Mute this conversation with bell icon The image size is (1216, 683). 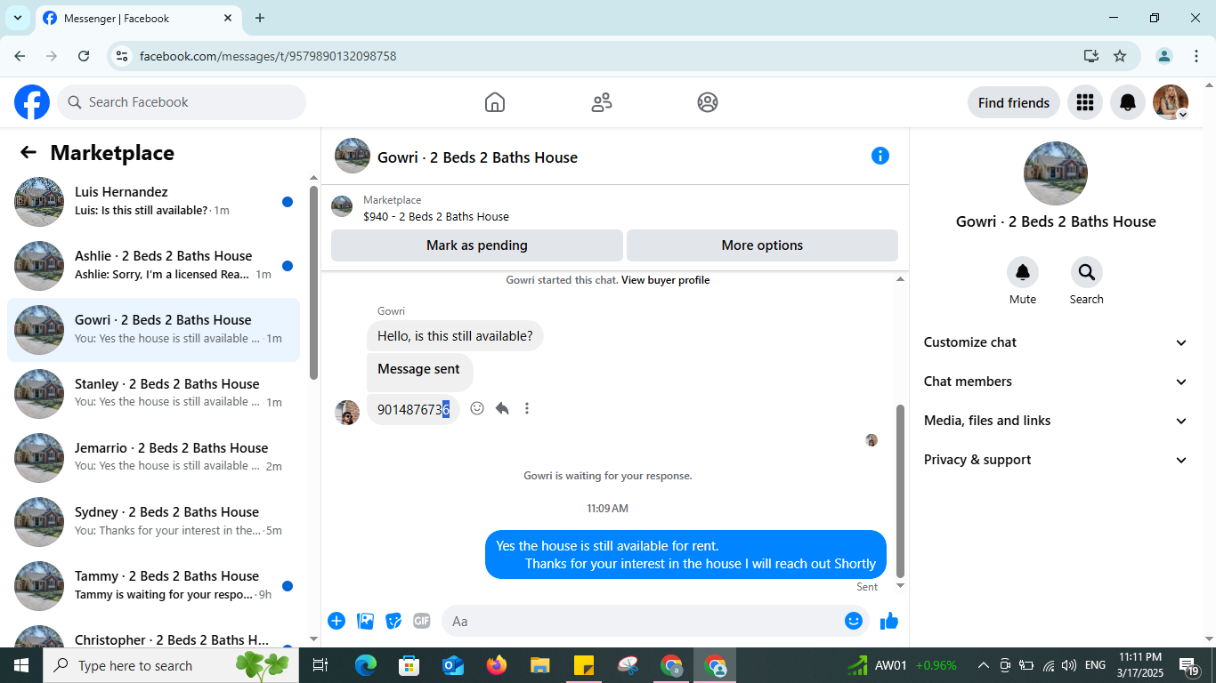pos(1023,272)
